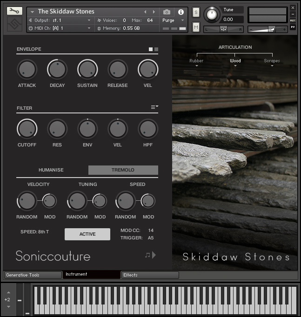The height and width of the screenshot is (317, 301).
Task: Click the SPEED RANDOM knob
Action: 126,201
